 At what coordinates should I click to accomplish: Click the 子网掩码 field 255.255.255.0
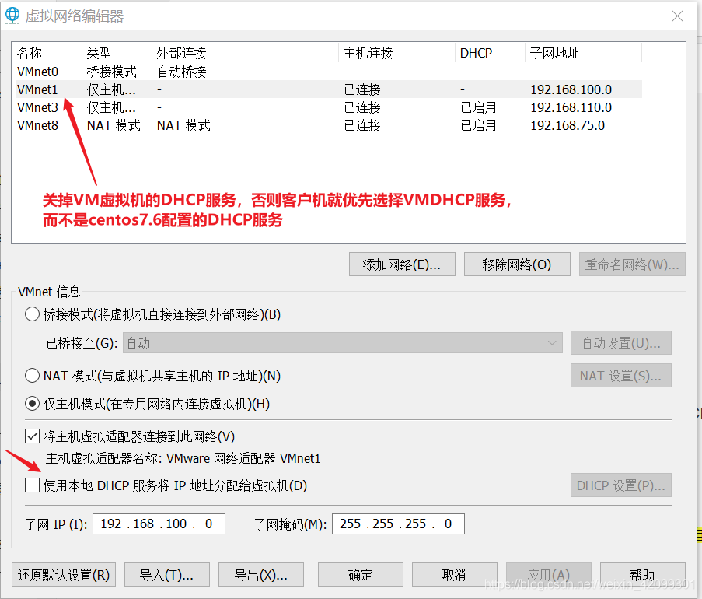click(398, 524)
